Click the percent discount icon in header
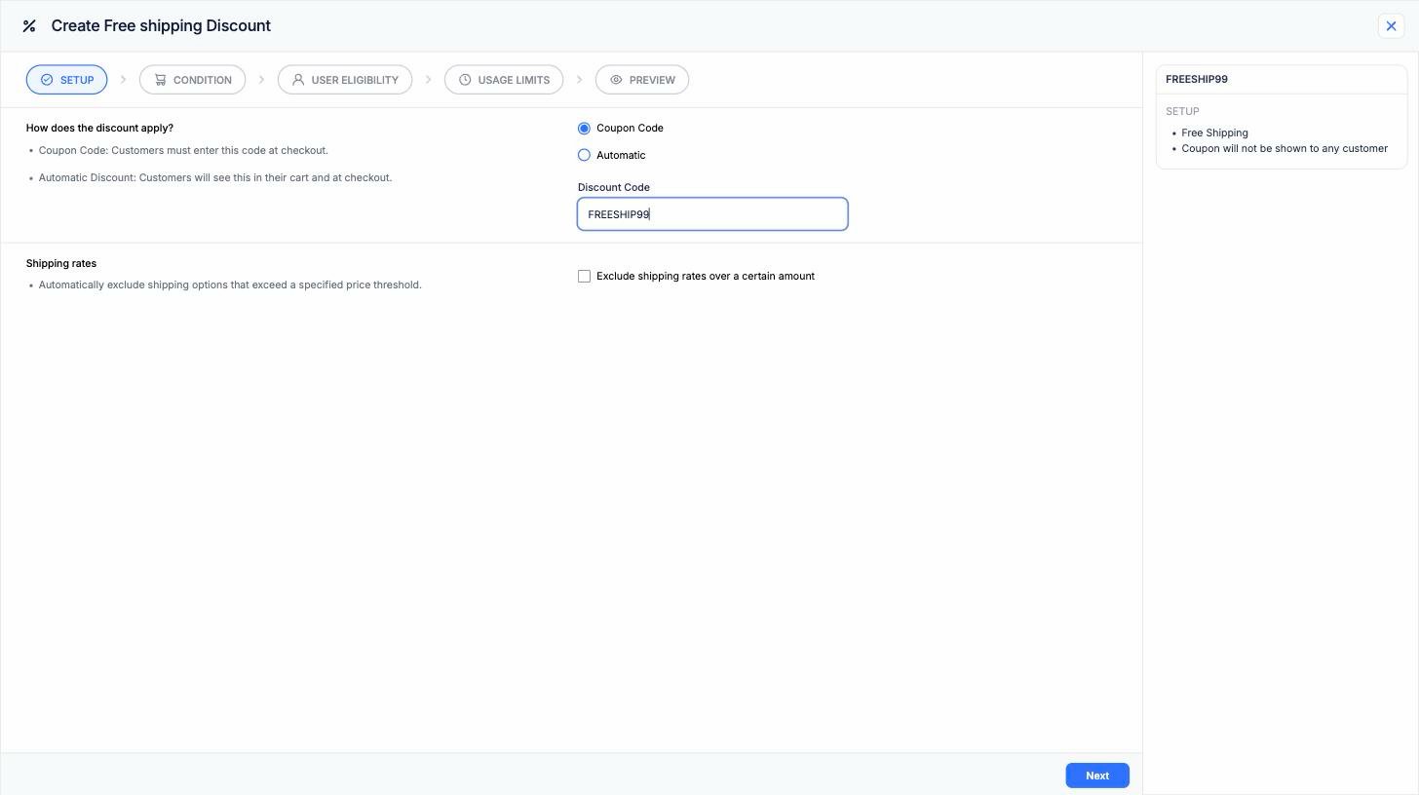The height and width of the screenshot is (795, 1419). pyautogui.click(x=29, y=26)
